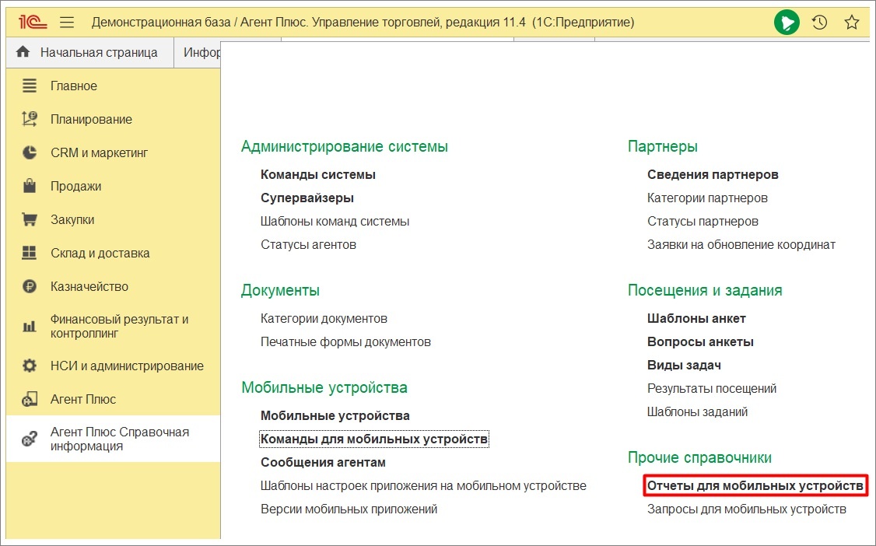Open the Закупки section
This screenshot has height=546, width=876.
pyautogui.click(x=72, y=220)
